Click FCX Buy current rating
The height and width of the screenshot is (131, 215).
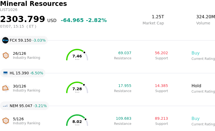[196, 53]
